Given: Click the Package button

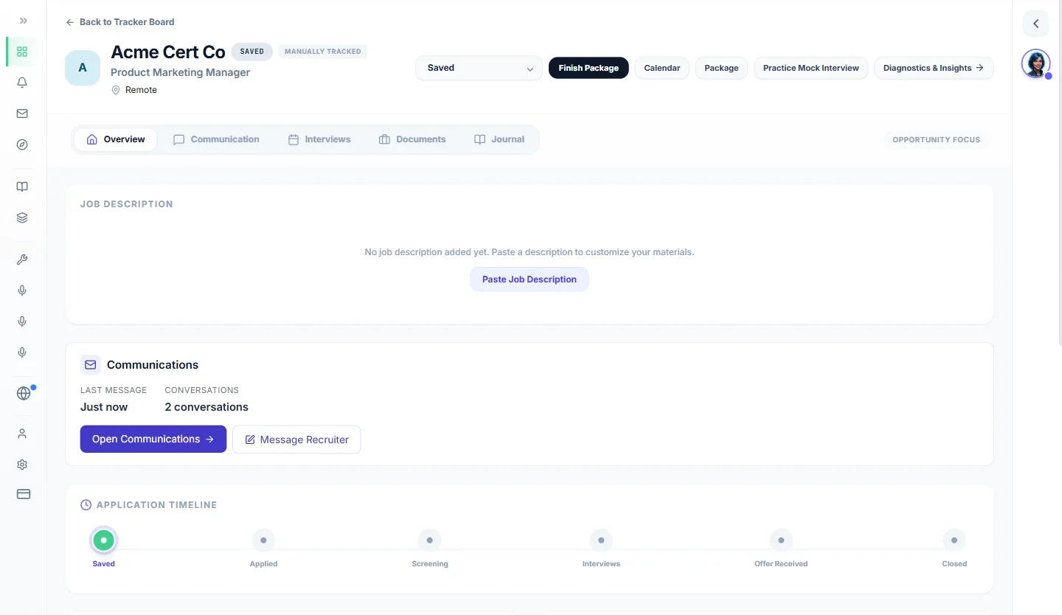Looking at the screenshot, I should click(x=721, y=68).
